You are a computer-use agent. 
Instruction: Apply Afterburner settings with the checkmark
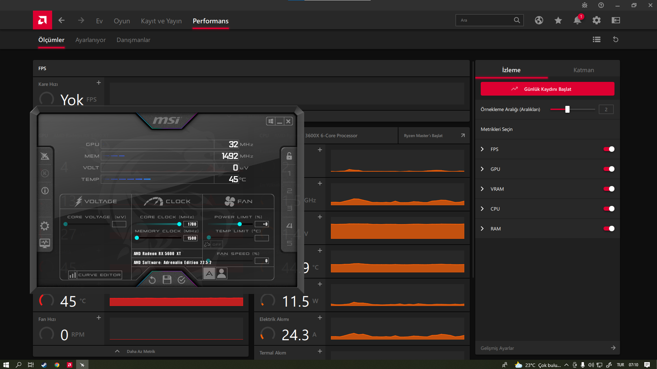pos(182,280)
